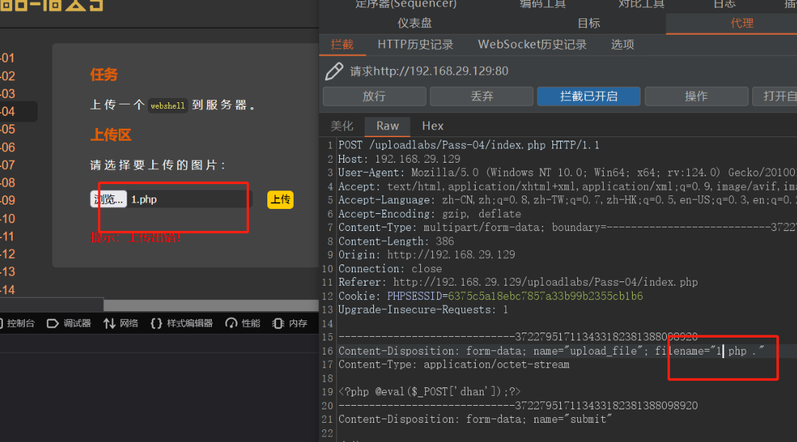This screenshot has height=442, width=797.
Task: Open Pass-10 in the sidebar
Action: pos(8,218)
